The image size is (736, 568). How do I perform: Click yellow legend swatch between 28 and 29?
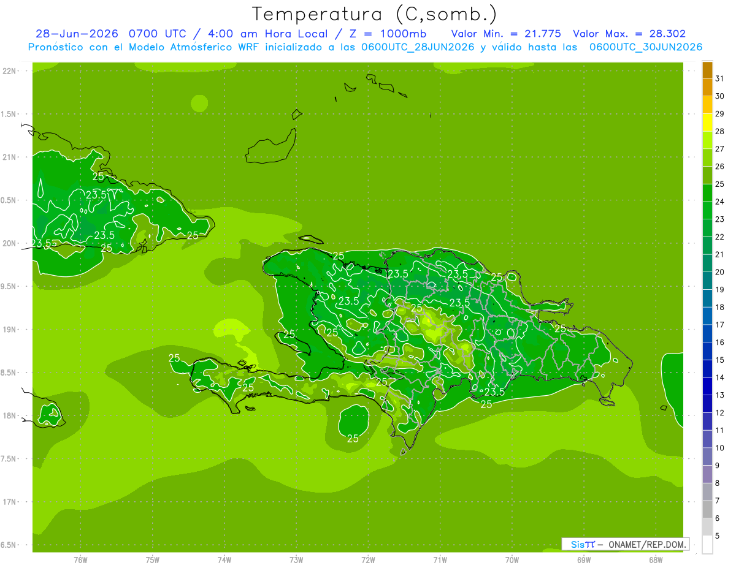(707, 123)
